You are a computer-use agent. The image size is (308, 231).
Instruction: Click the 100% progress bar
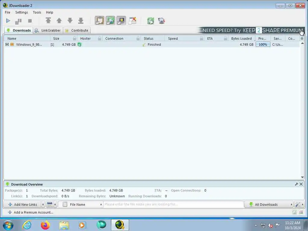263,45
